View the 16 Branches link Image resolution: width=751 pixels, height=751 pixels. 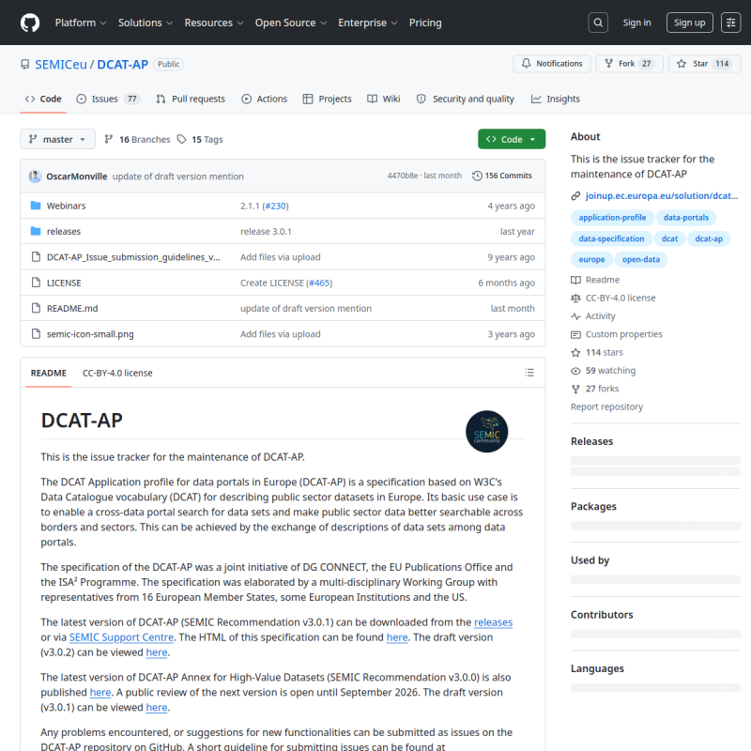[x=137, y=139]
